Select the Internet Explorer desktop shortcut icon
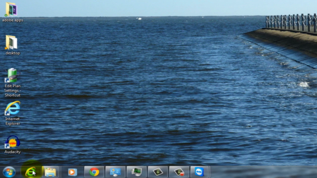317x178 pixels. [12, 108]
